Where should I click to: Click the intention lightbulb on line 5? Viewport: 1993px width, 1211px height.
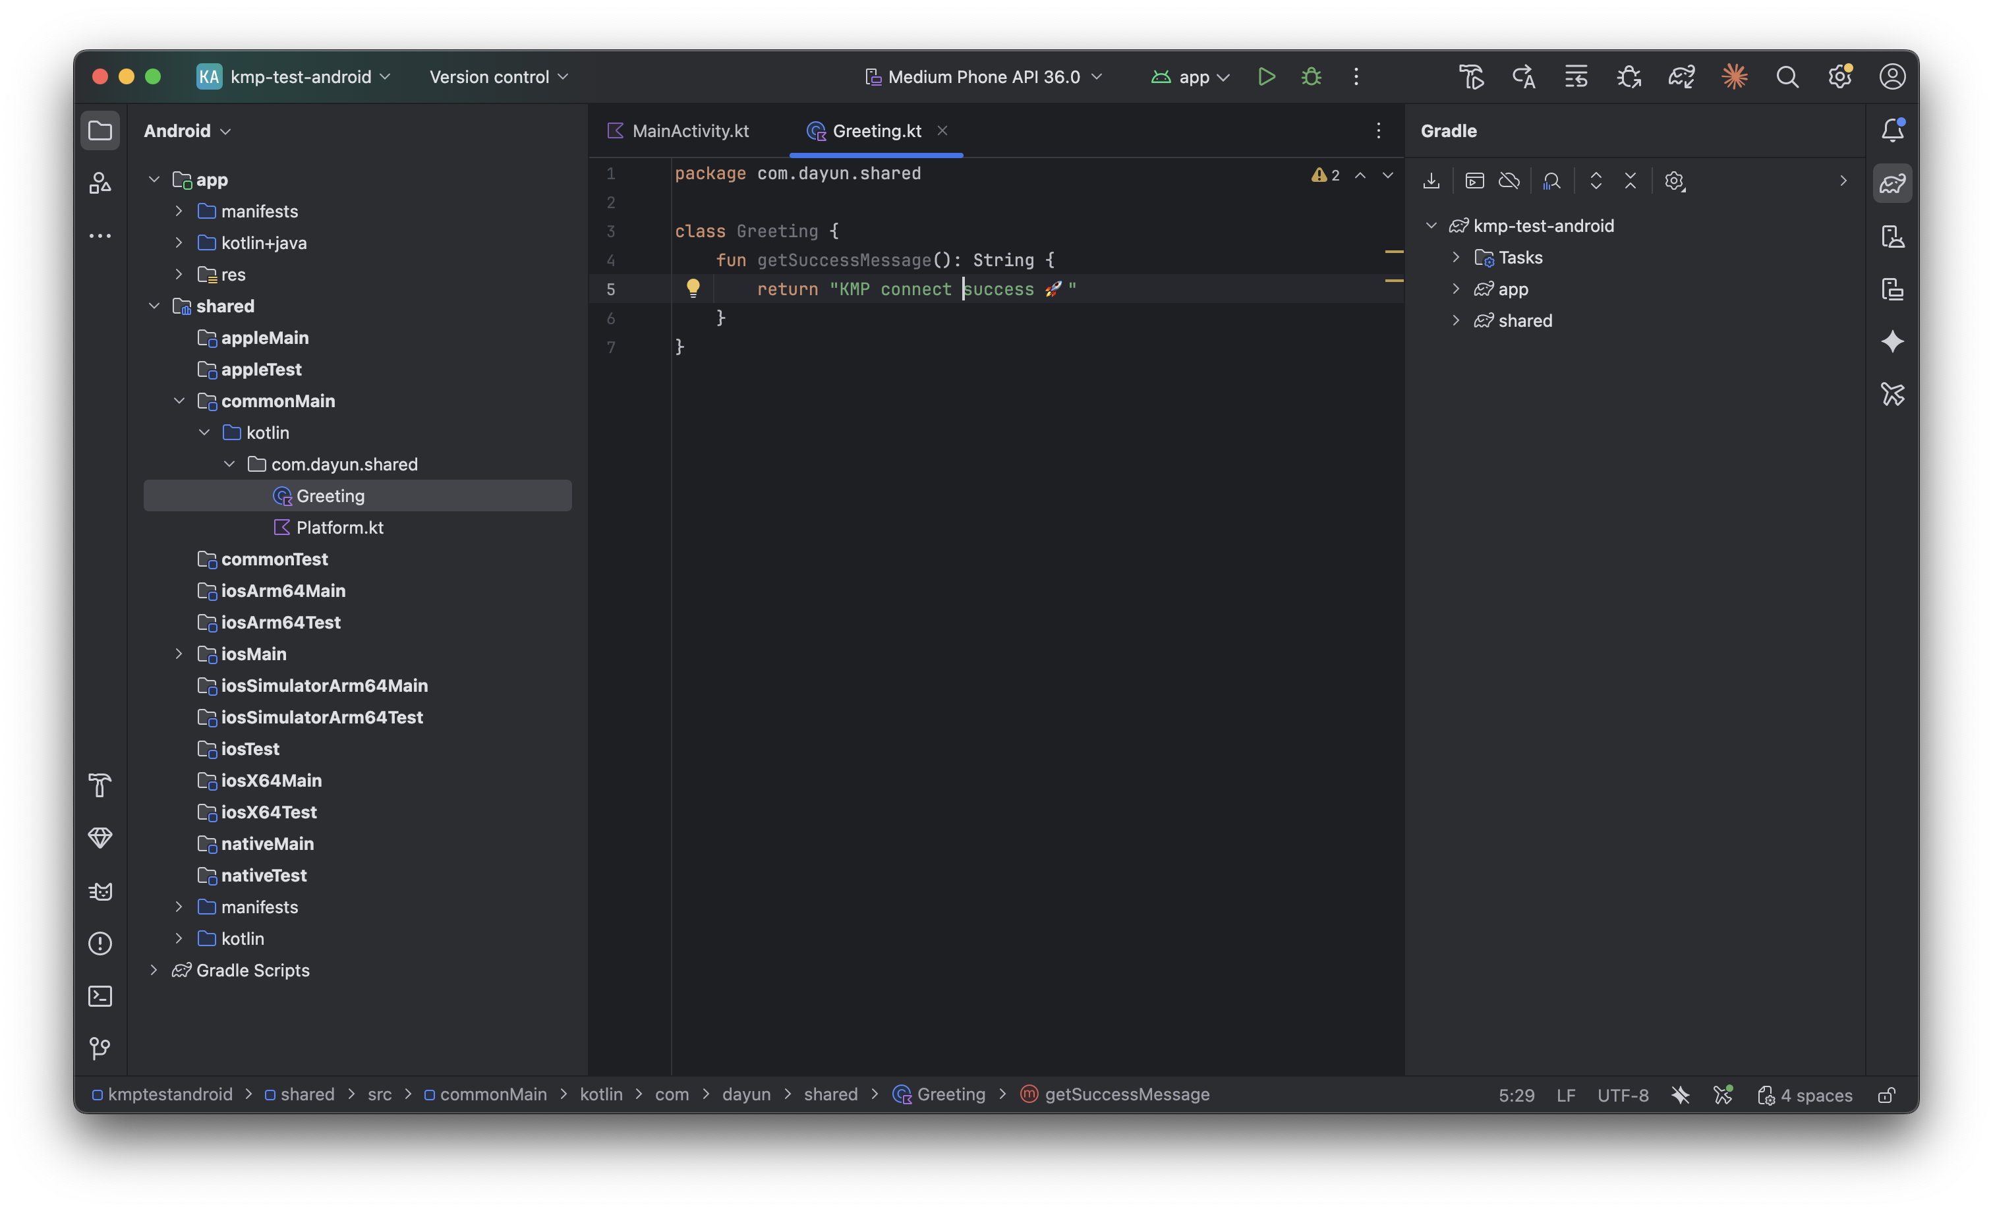pos(693,289)
